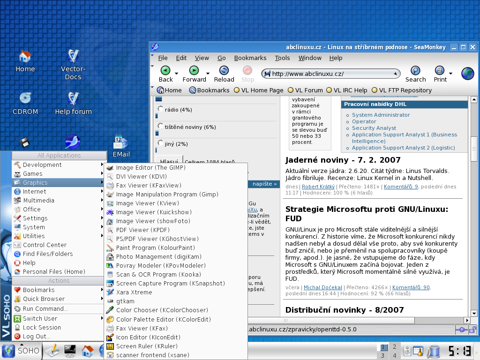Image resolution: width=480 pixels, height=360 pixels.
Task: Launch Fax Viewer (KFaxView)
Action: 176,185
